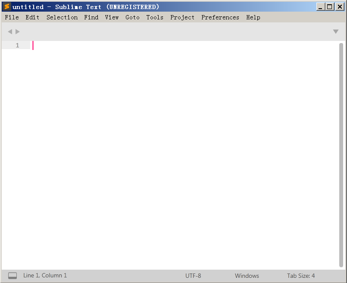
Task: Open the tab list dropdown arrow
Action: [x=336, y=31]
